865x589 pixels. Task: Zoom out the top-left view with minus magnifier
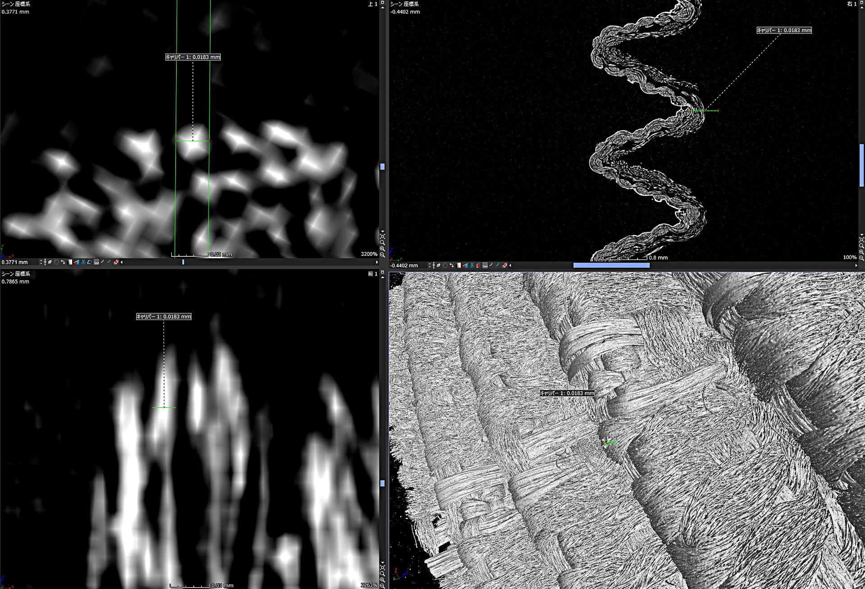click(x=382, y=255)
